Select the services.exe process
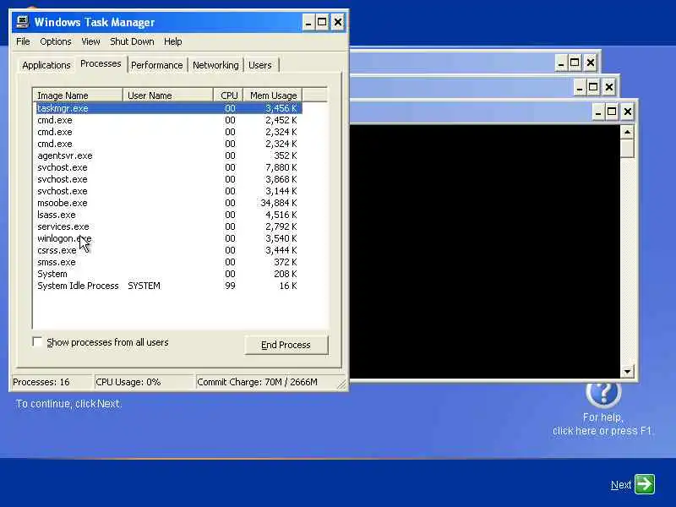Viewport: 676px width, 507px height. click(x=168, y=226)
